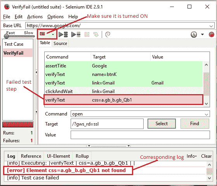Click the Select button
The height and width of the screenshot is (186, 217).
point(161,124)
